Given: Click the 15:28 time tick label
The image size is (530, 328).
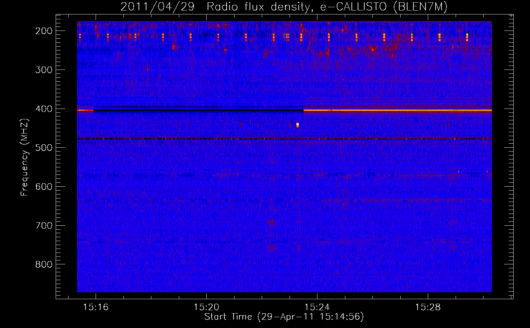Looking at the screenshot, I should [428, 307].
